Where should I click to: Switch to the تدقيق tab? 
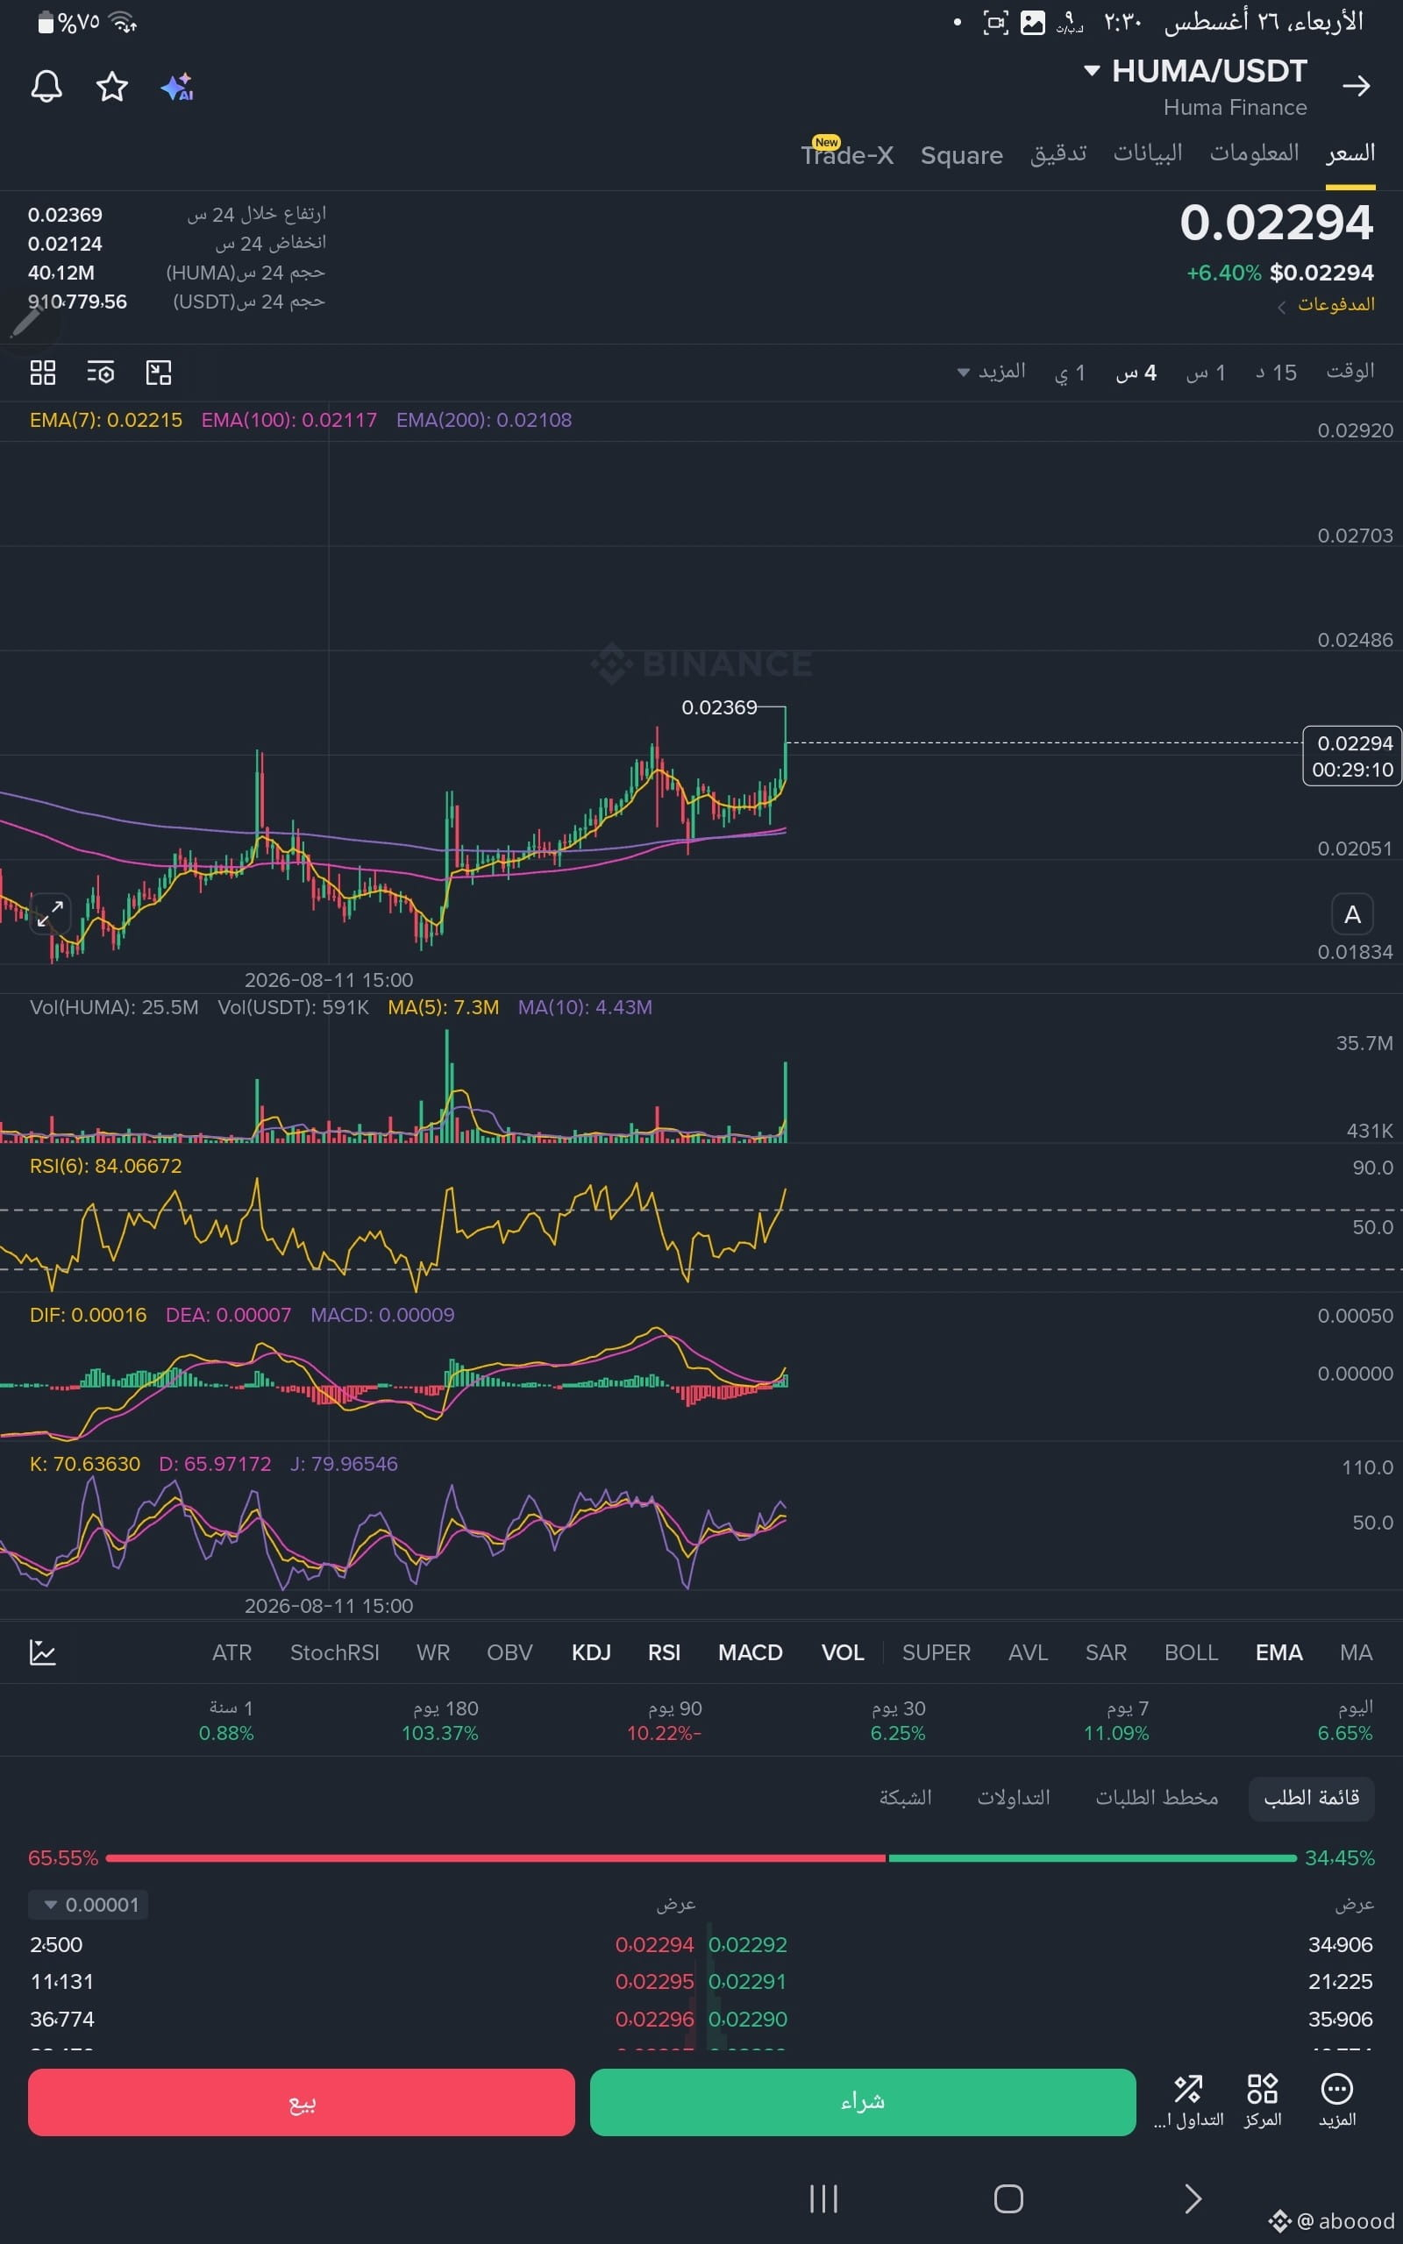coord(1058,154)
